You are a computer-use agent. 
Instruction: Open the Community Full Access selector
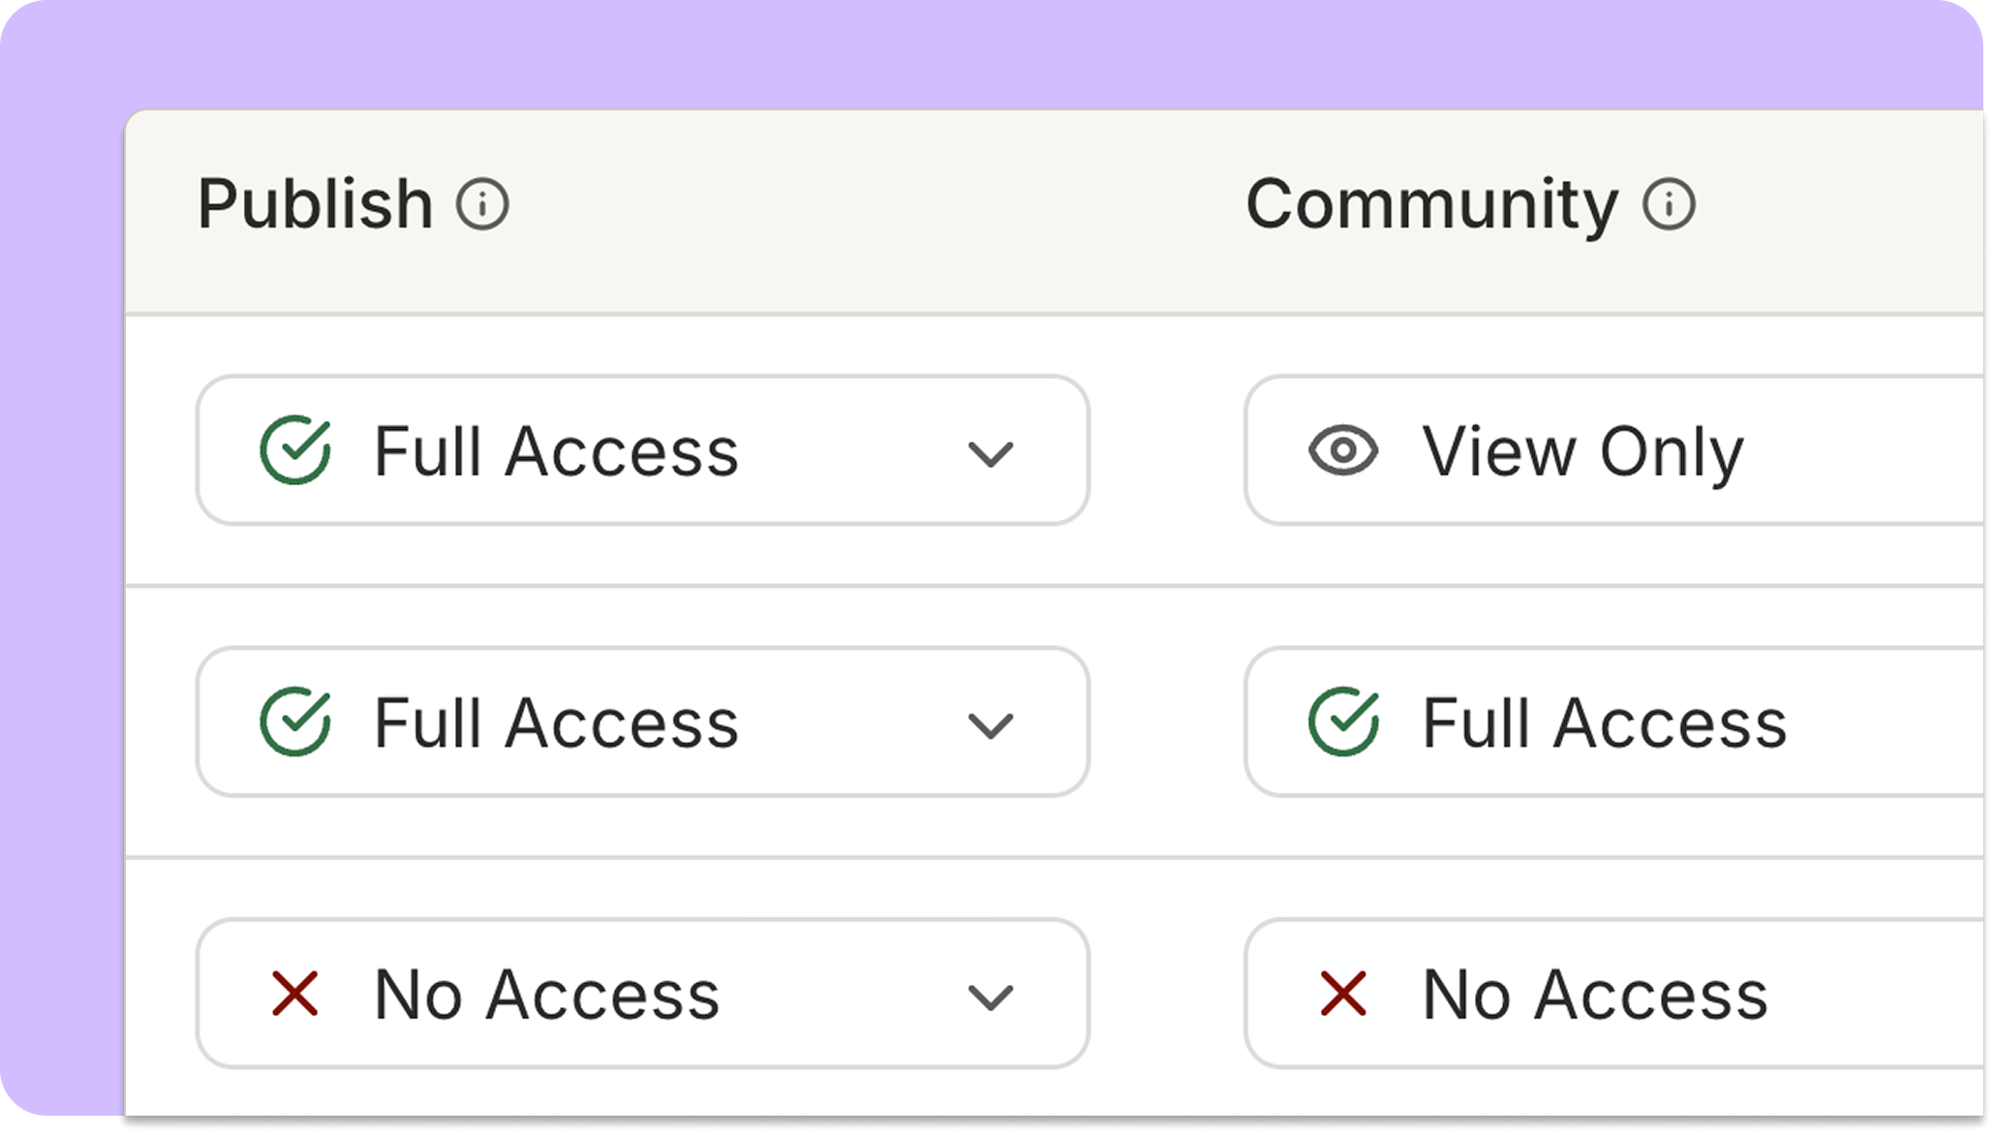pyautogui.click(x=1614, y=721)
